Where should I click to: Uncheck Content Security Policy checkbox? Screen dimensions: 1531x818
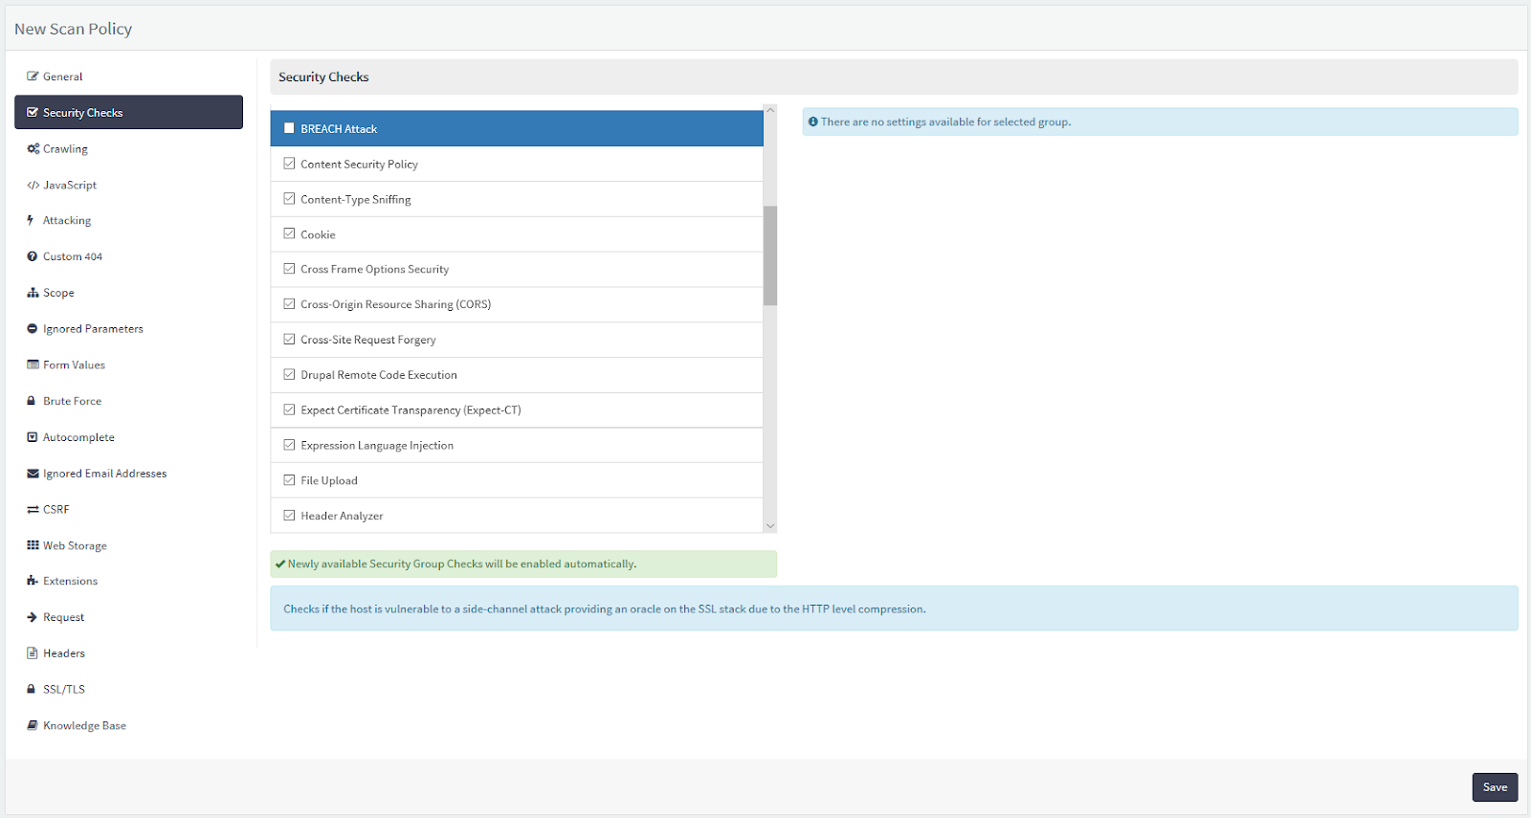pos(289,164)
